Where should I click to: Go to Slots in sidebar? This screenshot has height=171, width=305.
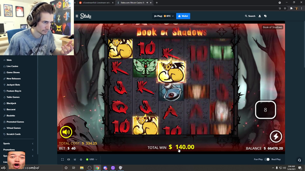pos(9,60)
